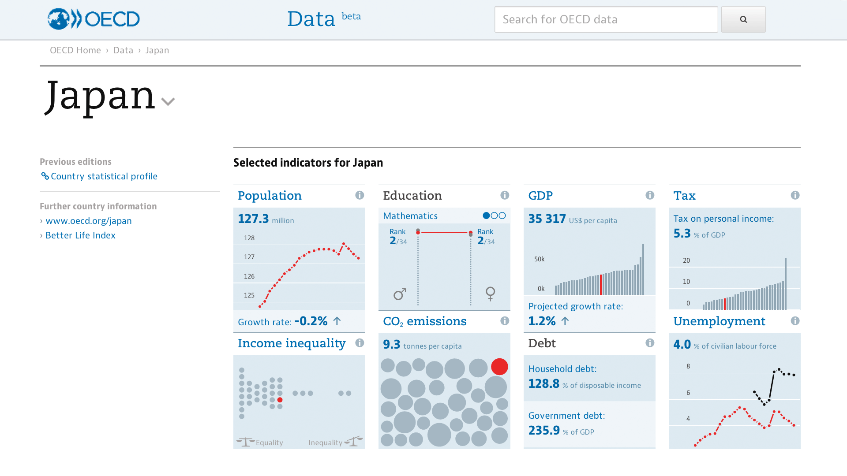Visit the Better Life Index link

tap(80, 235)
